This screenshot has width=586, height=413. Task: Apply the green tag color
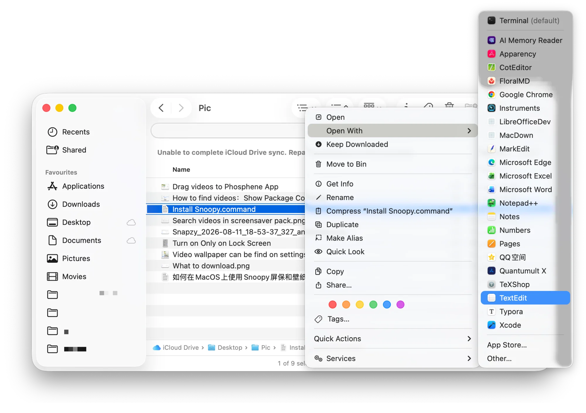coord(373,304)
